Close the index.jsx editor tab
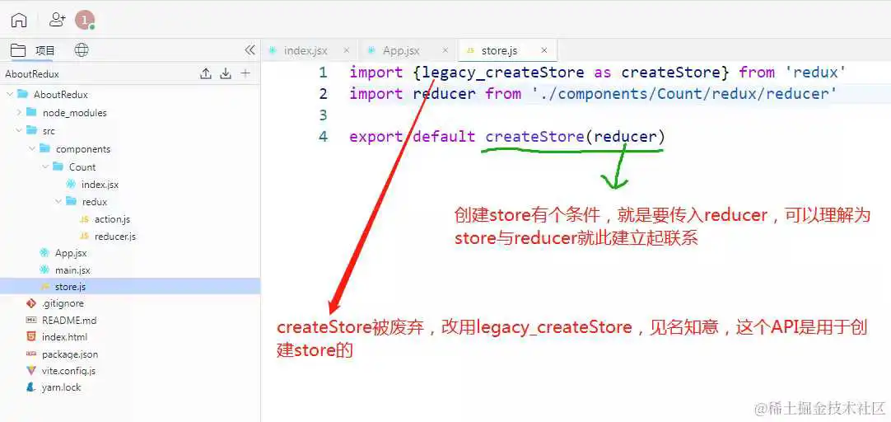This screenshot has height=422, width=891. (347, 50)
